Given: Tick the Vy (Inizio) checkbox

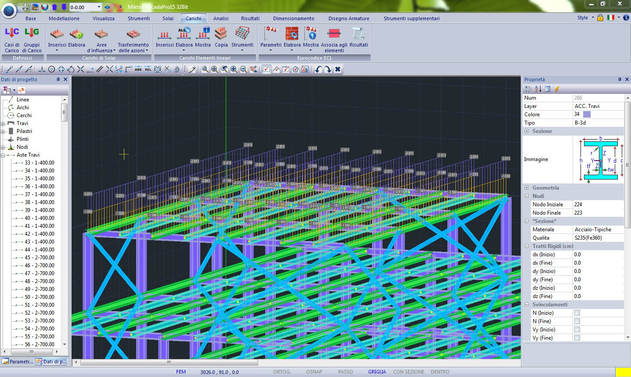Looking at the screenshot, I should (577, 330).
